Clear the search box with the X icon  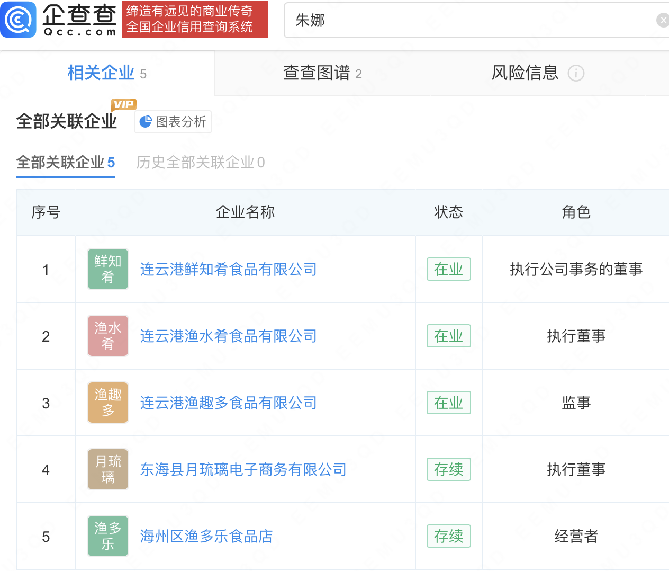point(662,20)
